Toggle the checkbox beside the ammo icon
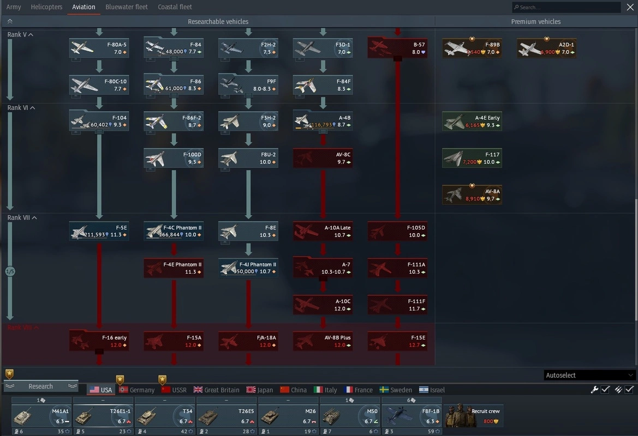The image size is (638, 436). (x=629, y=389)
